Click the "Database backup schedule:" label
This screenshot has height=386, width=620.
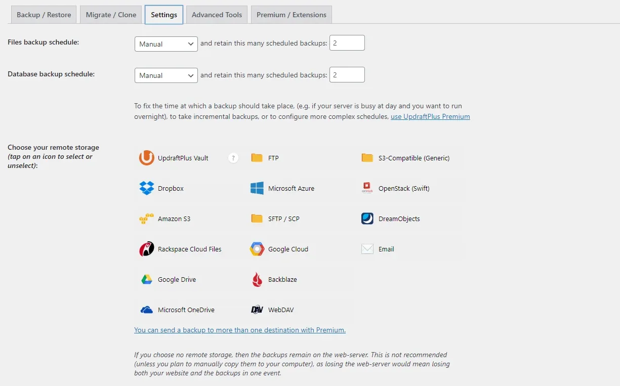(51, 74)
